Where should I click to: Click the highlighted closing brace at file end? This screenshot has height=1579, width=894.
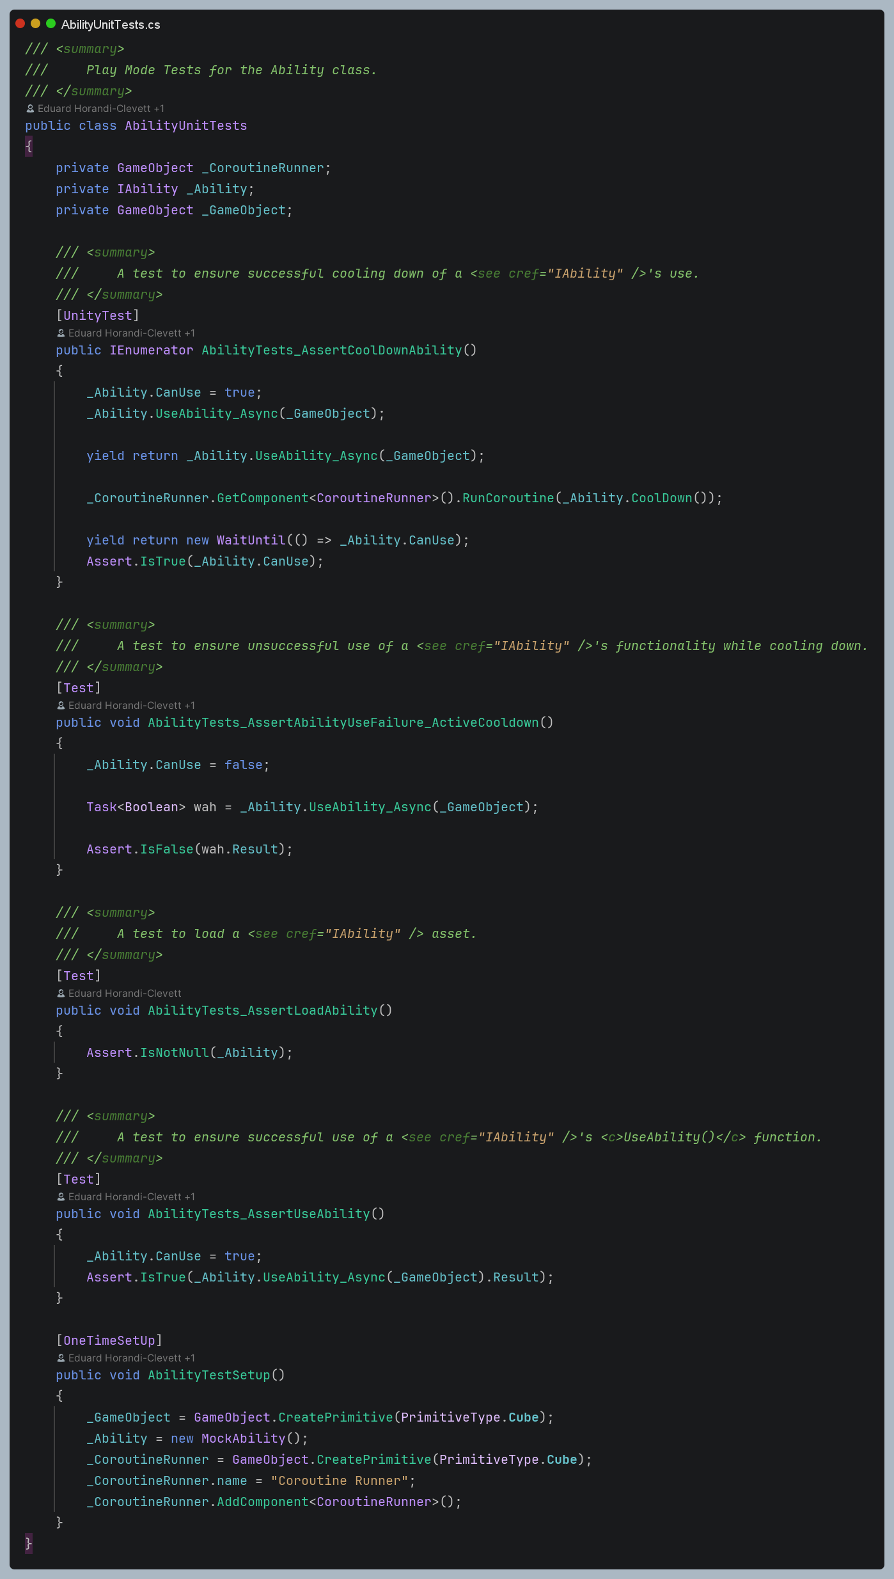pyautogui.click(x=29, y=1544)
